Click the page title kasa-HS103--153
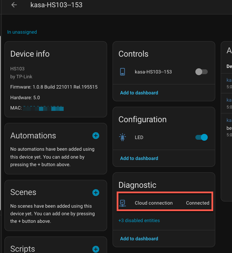This screenshot has height=253, width=232. coord(56,5)
